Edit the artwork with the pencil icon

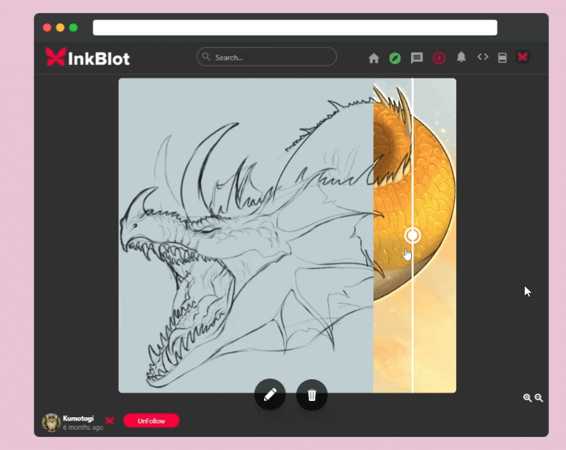[x=270, y=395]
